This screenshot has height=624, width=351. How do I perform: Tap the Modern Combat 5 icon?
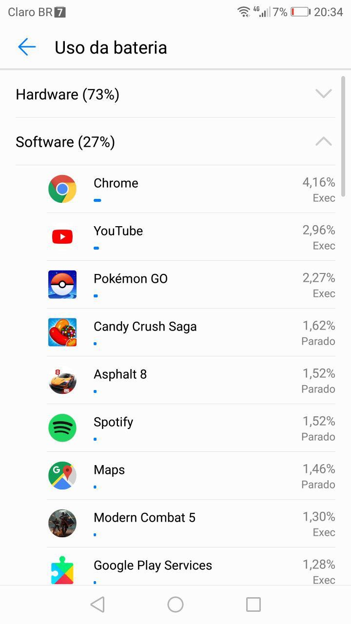point(62,523)
